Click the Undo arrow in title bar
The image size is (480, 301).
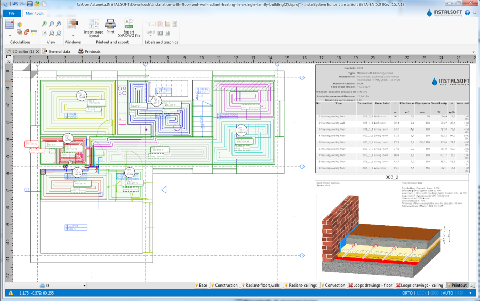pos(15,4)
